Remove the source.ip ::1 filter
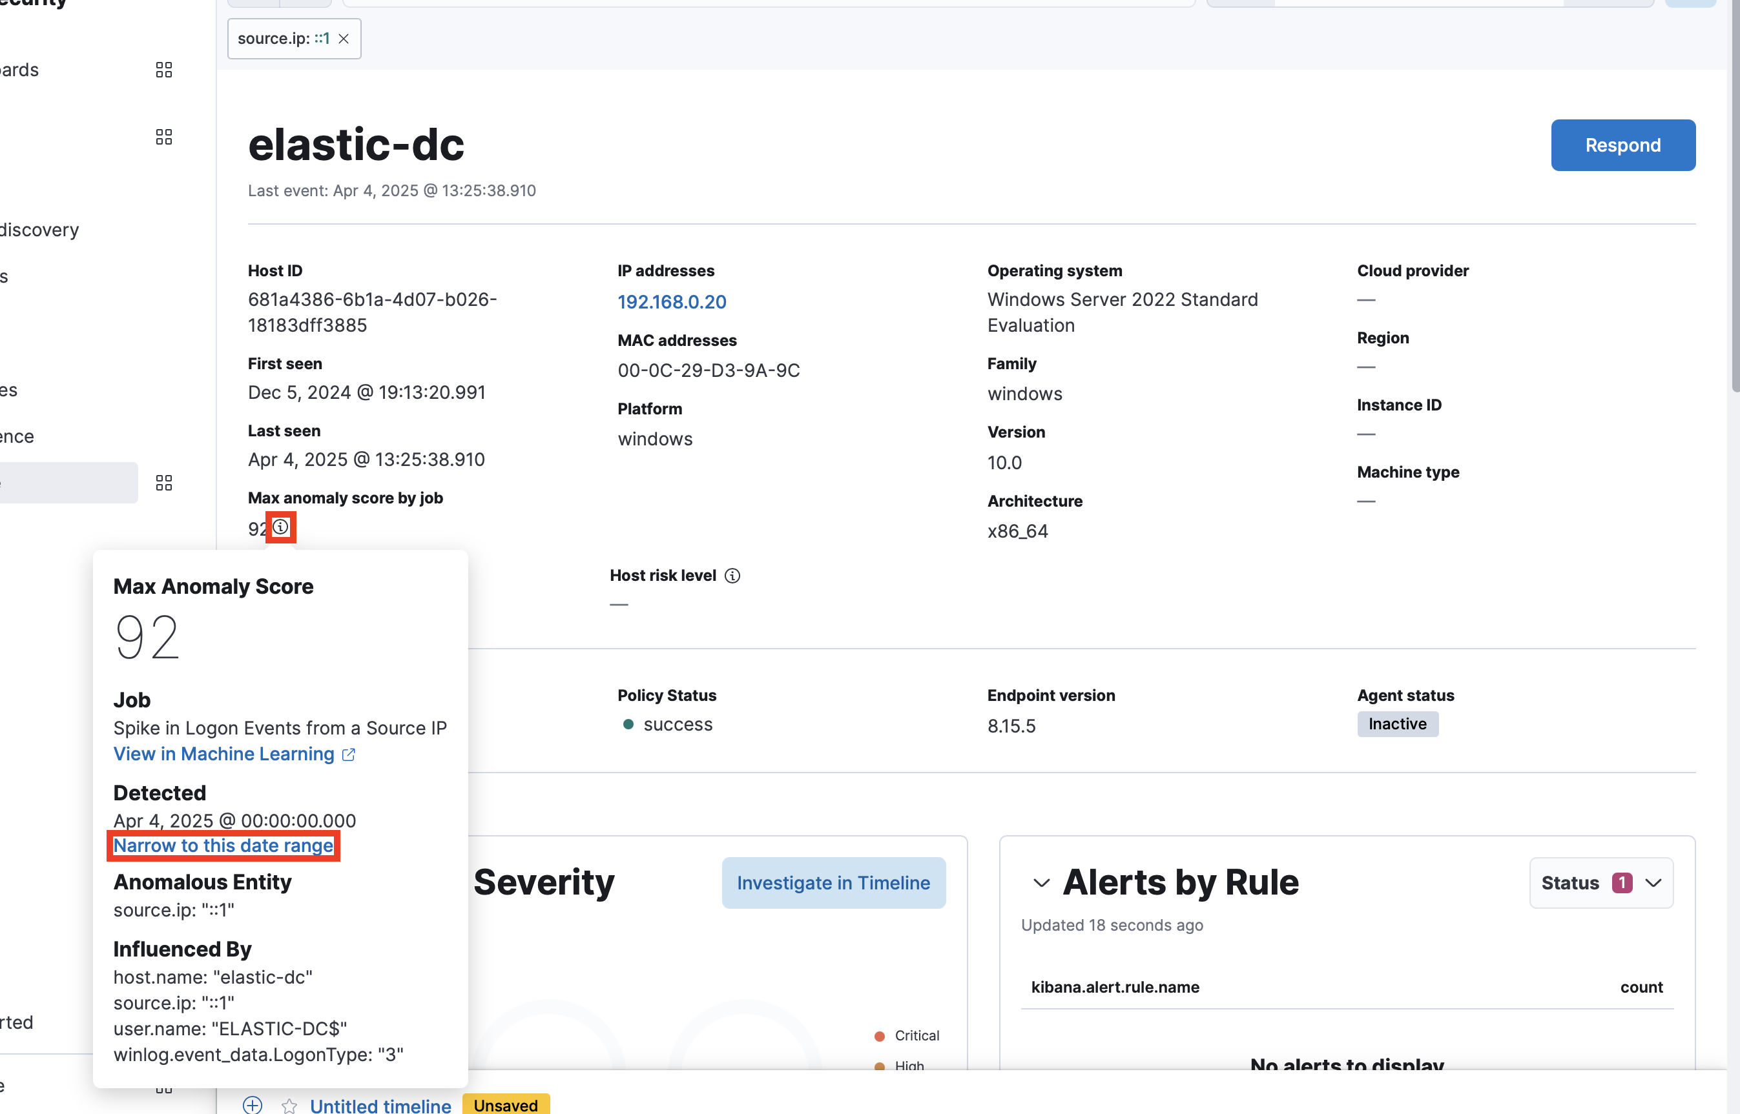This screenshot has width=1740, height=1114. [x=344, y=39]
